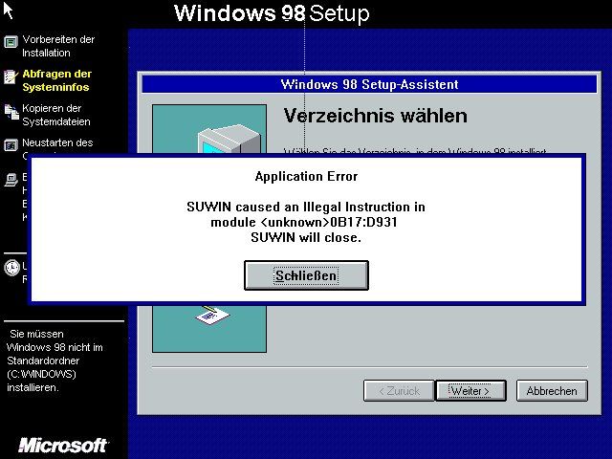Cancel setup with the Abbrechen button
The width and height of the screenshot is (612, 459).
[x=552, y=391]
